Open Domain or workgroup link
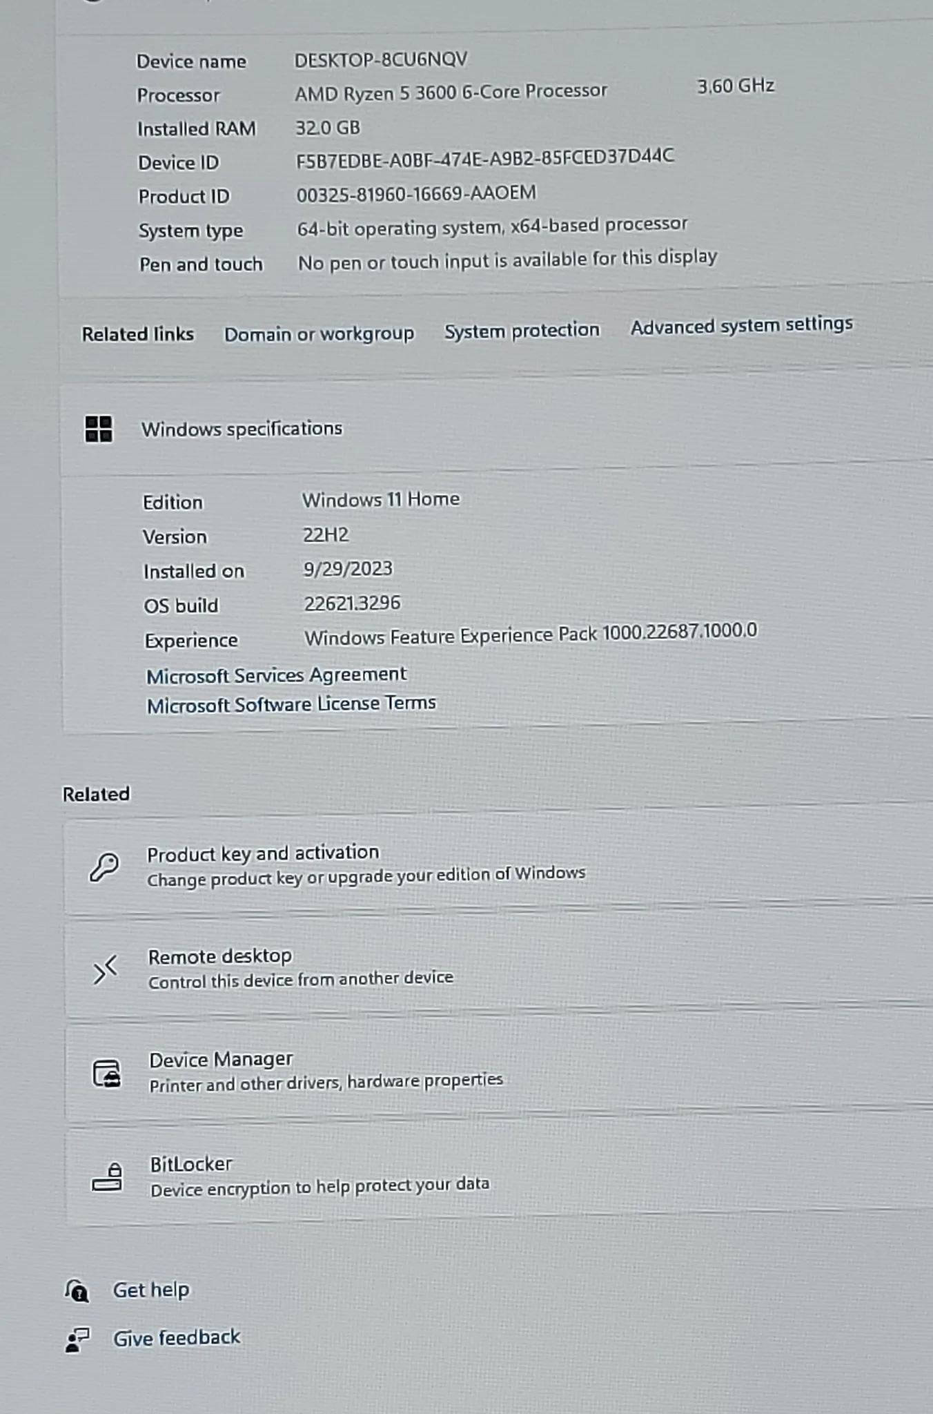 coord(319,334)
